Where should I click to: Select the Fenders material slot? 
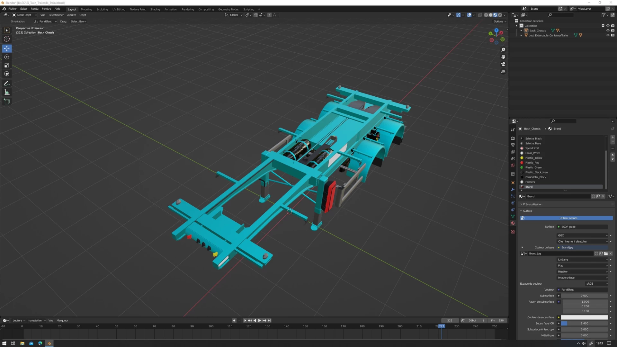[x=530, y=182]
